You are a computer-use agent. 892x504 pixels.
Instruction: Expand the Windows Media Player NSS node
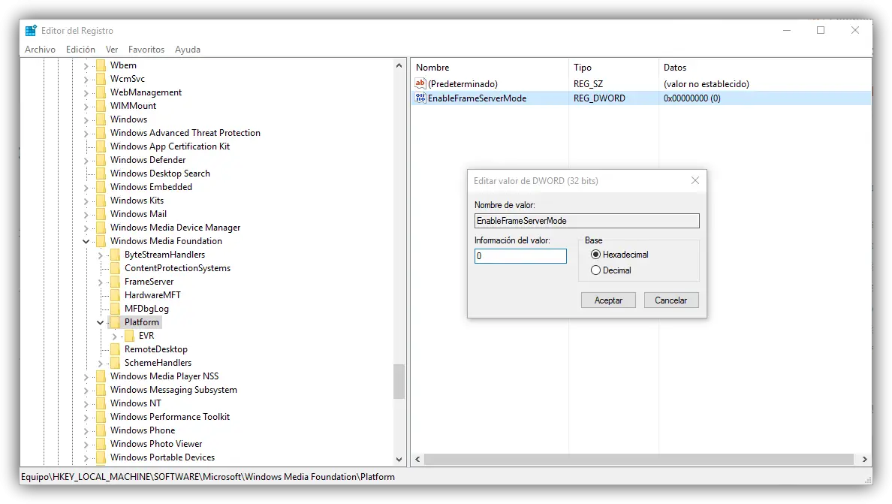[x=86, y=376]
